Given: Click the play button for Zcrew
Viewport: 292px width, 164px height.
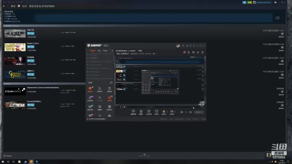Looking at the screenshot, I should pyautogui.click(x=31, y=105).
